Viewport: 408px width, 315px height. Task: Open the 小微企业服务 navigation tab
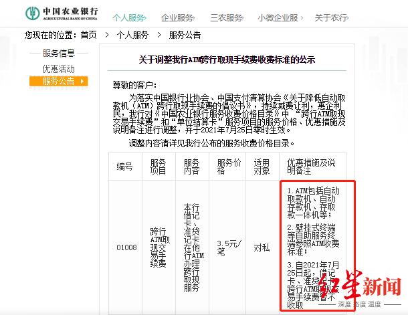280,17
